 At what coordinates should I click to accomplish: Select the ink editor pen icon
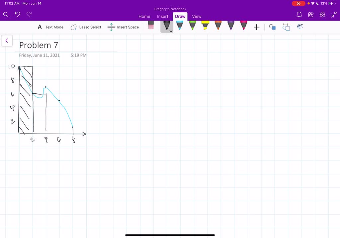click(300, 26)
